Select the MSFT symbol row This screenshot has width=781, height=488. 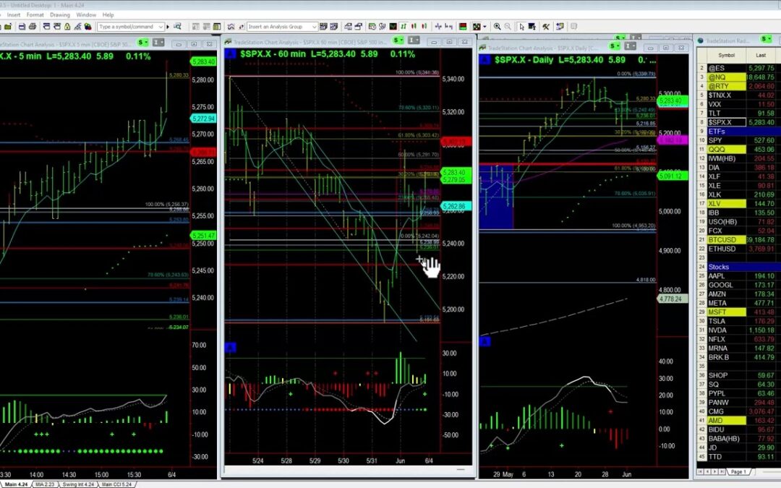[738, 312]
